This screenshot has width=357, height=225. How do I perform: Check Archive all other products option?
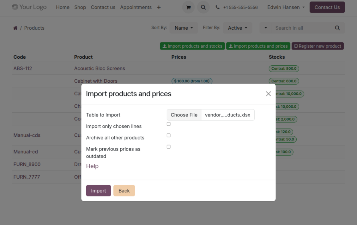point(168,135)
